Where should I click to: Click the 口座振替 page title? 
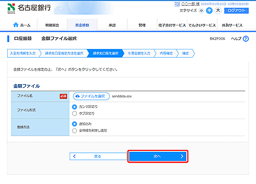(x=23, y=39)
